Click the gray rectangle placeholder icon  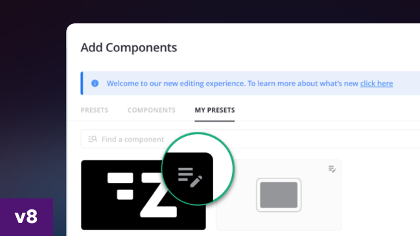279,195
